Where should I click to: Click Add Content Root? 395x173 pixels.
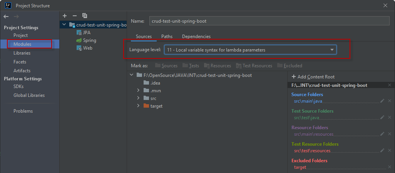[x=313, y=77]
